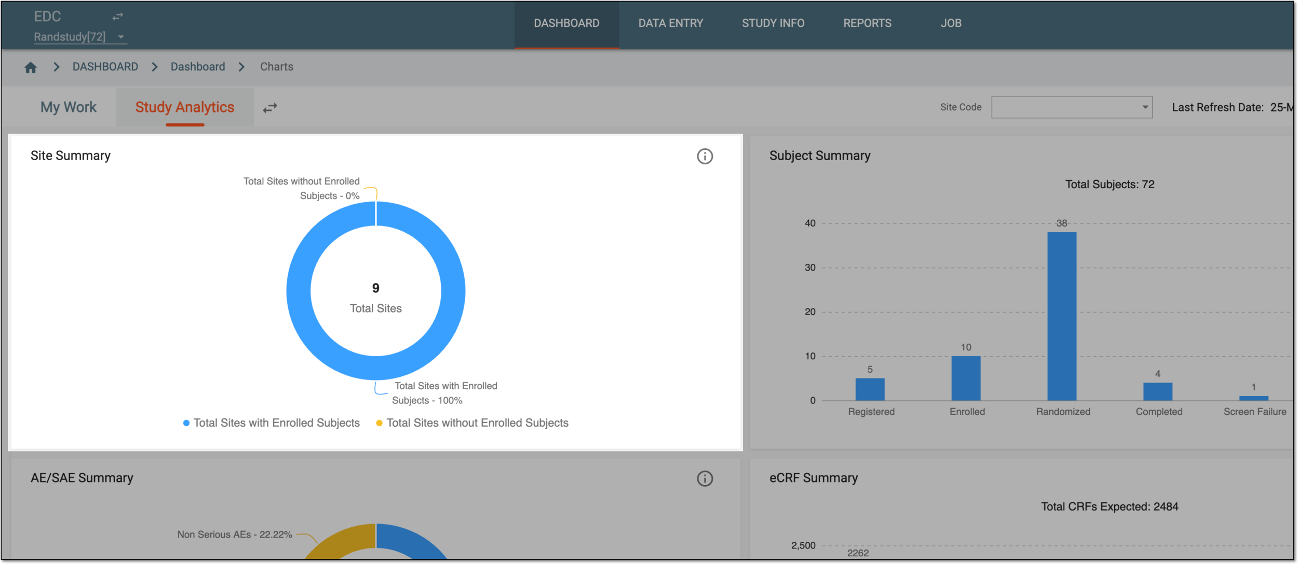The height and width of the screenshot is (564, 1298).
Task: Toggle legend Total Sites with Enrolled Subjects
Action: 271,423
